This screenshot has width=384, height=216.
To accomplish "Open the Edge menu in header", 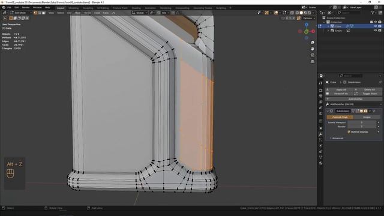I will (x=97, y=13).
